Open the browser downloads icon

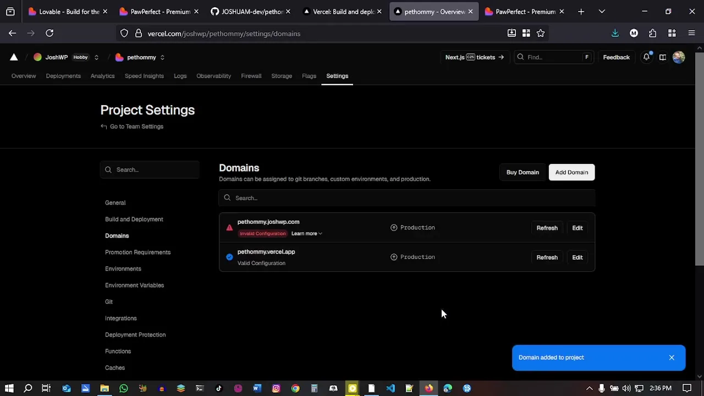pyautogui.click(x=615, y=34)
